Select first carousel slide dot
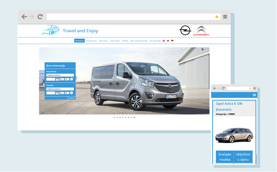This screenshot has width=277, height=172. point(114,117)
